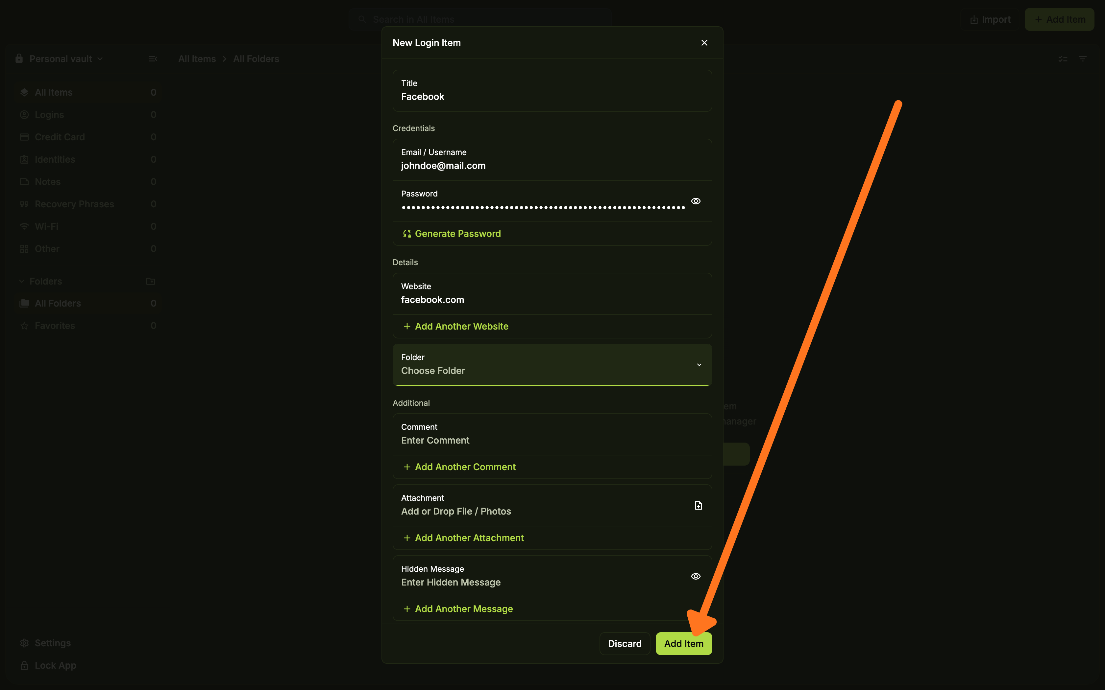Click the plus icon beside Add Another Website
The height and width of the screenshot is (690, 1105).
[x=407, y=326]
